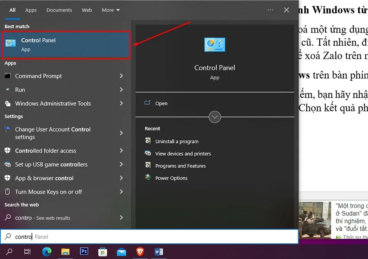Switch to the Documents search tab
Image resolution: width=368 pixels, height=259 pixels.
pos(59,10)
